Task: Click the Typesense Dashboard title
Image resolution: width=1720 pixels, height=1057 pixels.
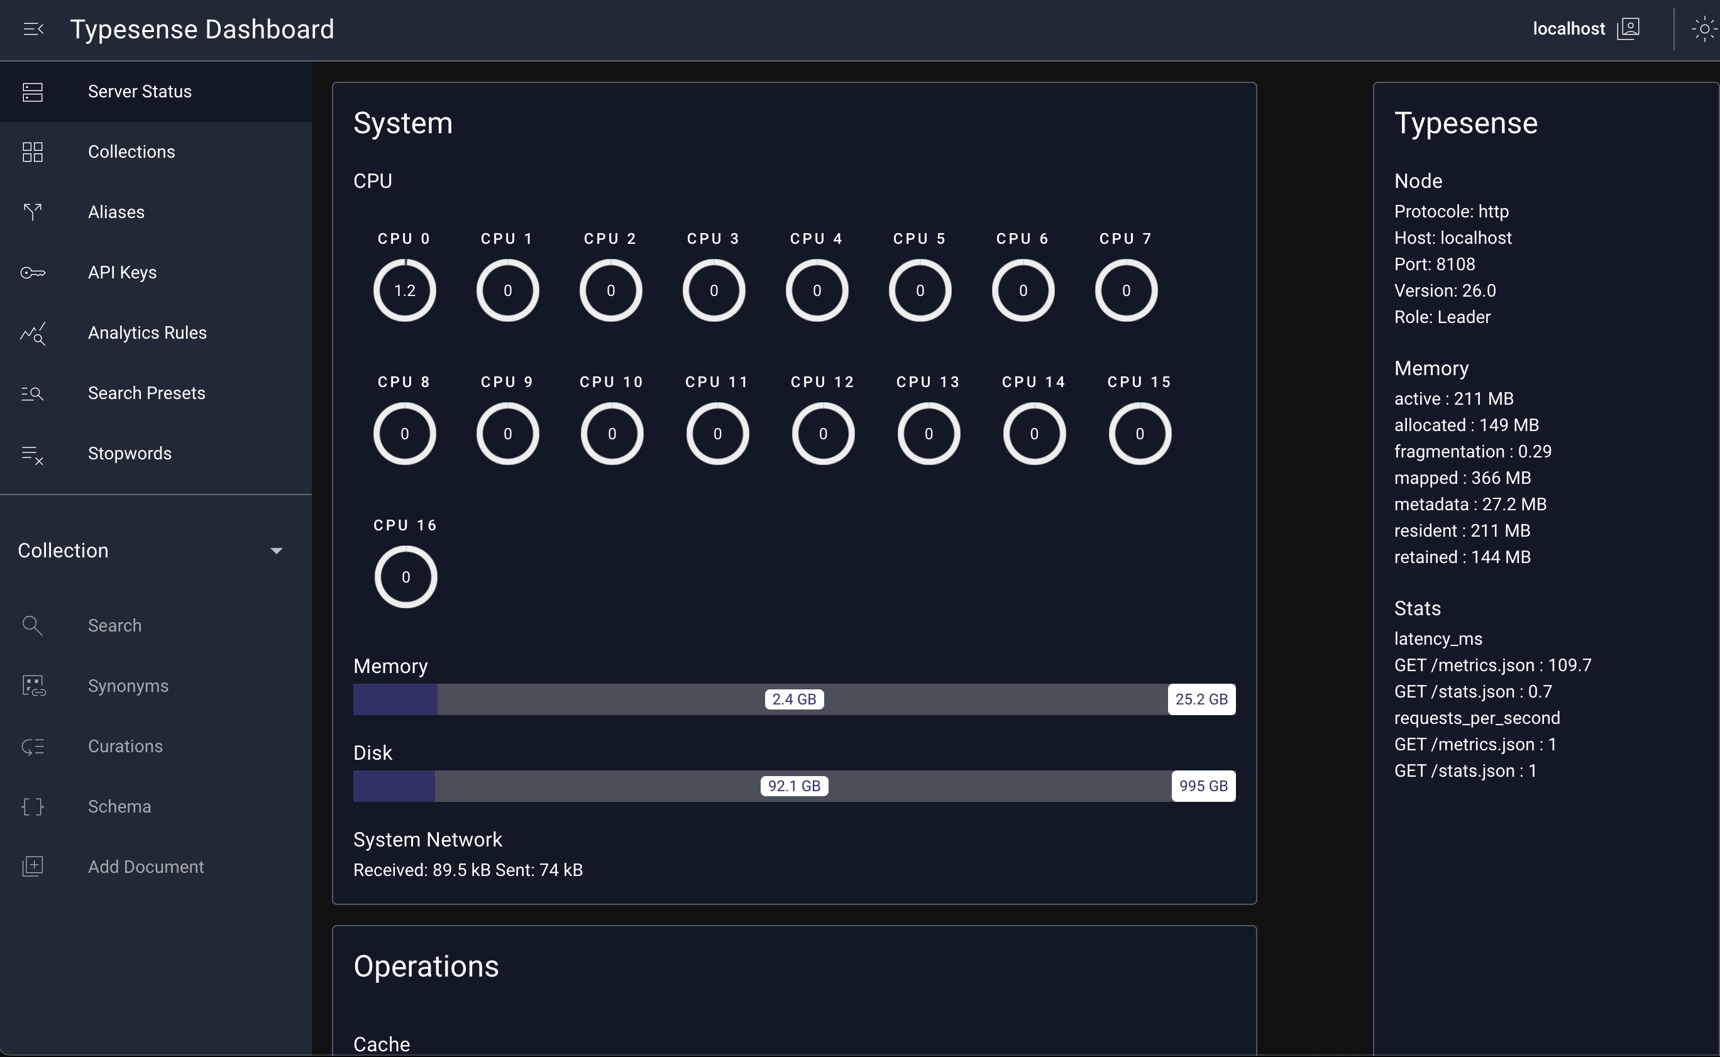Action: pyautogui.click(x=202, y=30)
